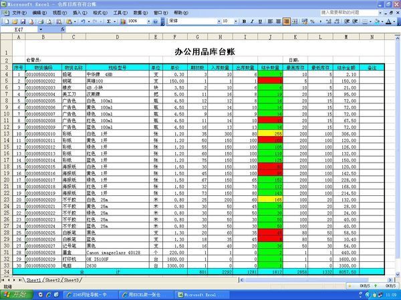401x300 pixels.
Task: Click the yellow cell showing 255
Action: tap(270, 133)
